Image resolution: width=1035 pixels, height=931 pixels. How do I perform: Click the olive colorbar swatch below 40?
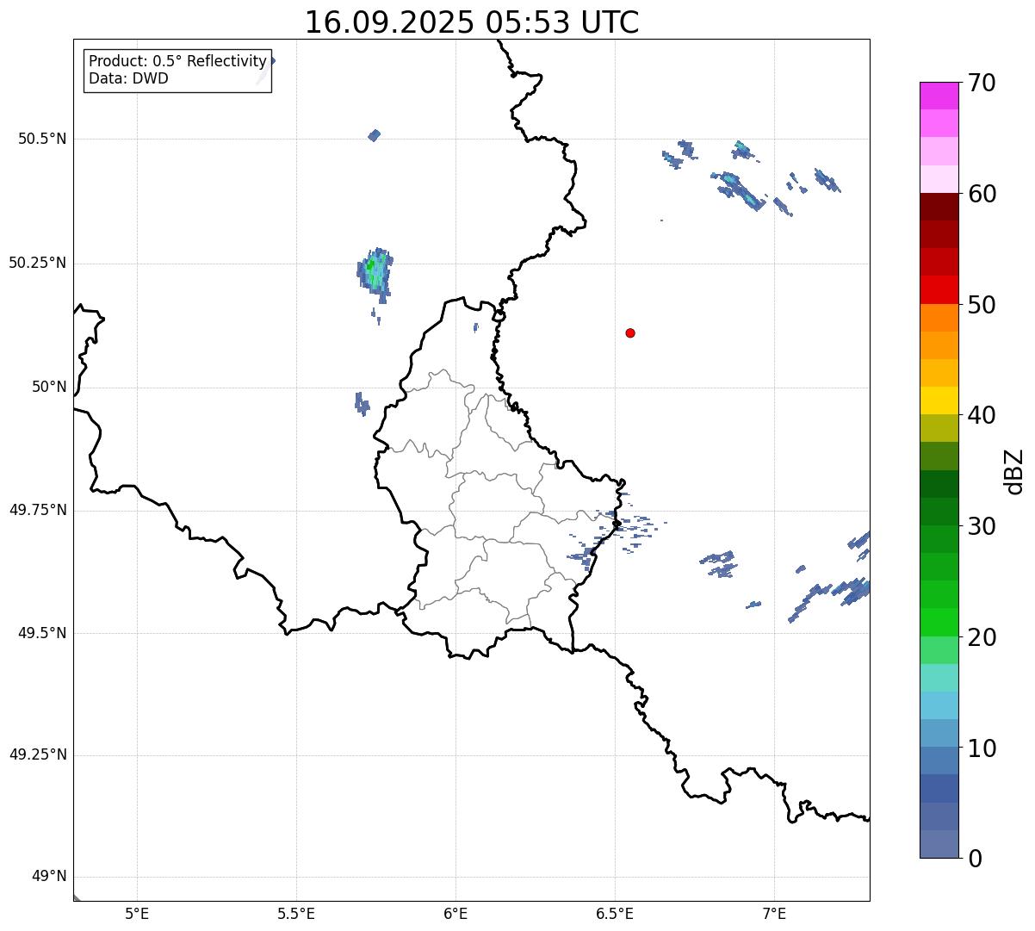coord(939,428)
